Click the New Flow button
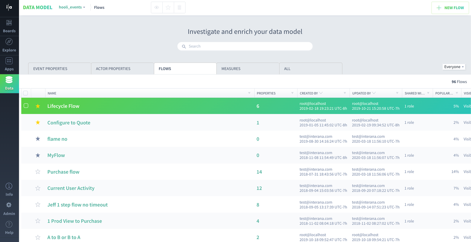This screenshot has height=242, width=471. point(450,8)
